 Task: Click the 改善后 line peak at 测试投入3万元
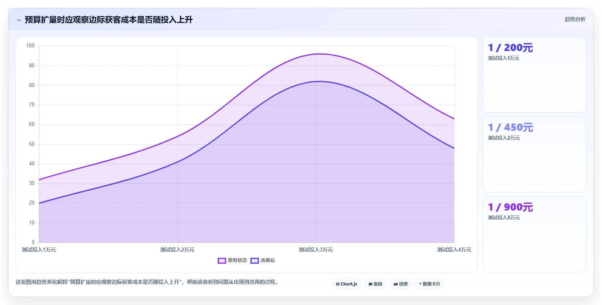[316, 81]
